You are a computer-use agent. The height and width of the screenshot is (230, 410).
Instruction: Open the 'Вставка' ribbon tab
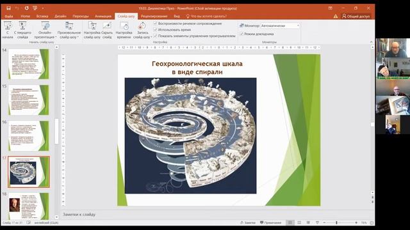42,16
